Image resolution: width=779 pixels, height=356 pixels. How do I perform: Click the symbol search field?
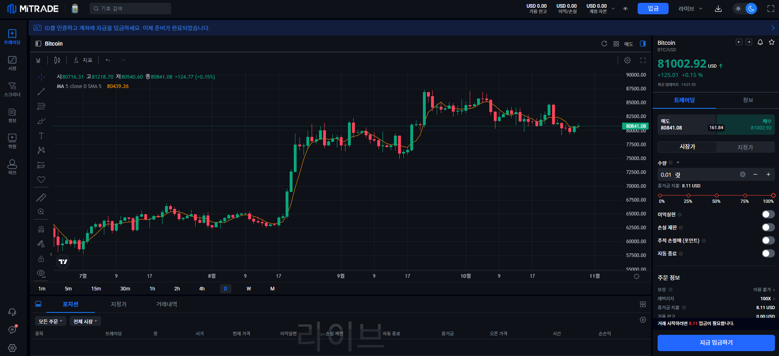pyautogui.click(x=130, y=9)
